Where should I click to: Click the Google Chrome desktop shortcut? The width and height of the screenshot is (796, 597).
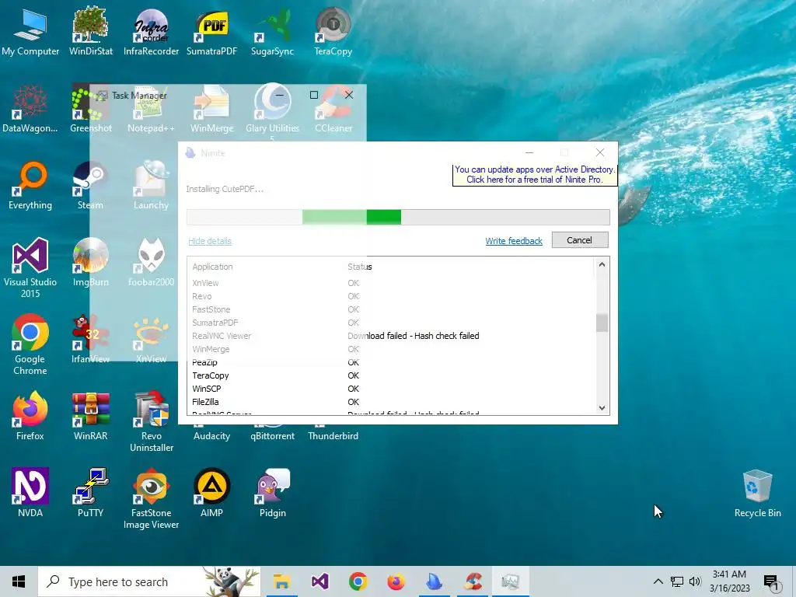[30, 344]
